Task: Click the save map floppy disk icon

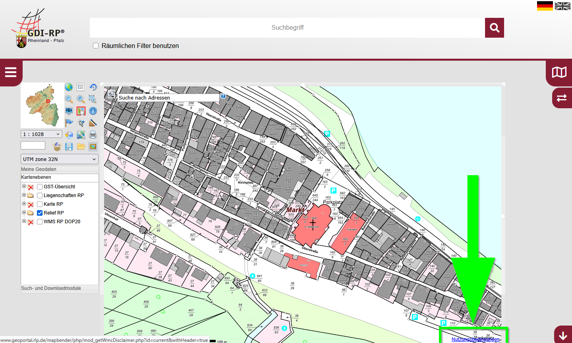Action: 69,146
